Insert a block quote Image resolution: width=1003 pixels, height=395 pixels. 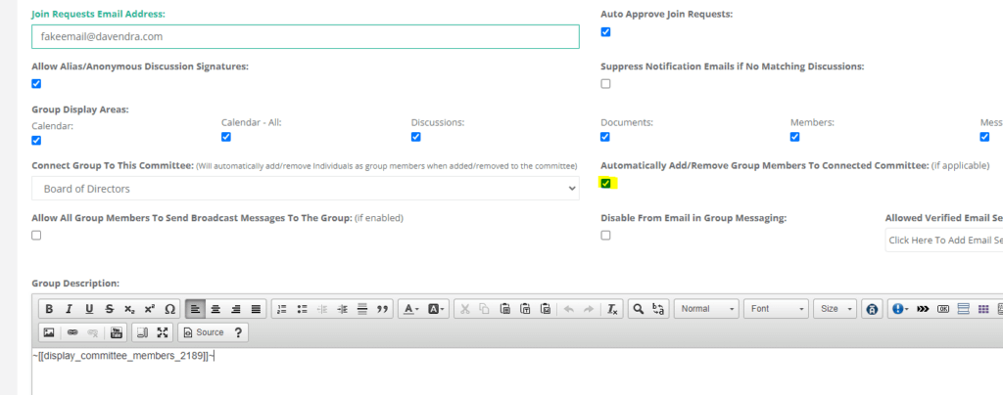click(x=383, y=309)
